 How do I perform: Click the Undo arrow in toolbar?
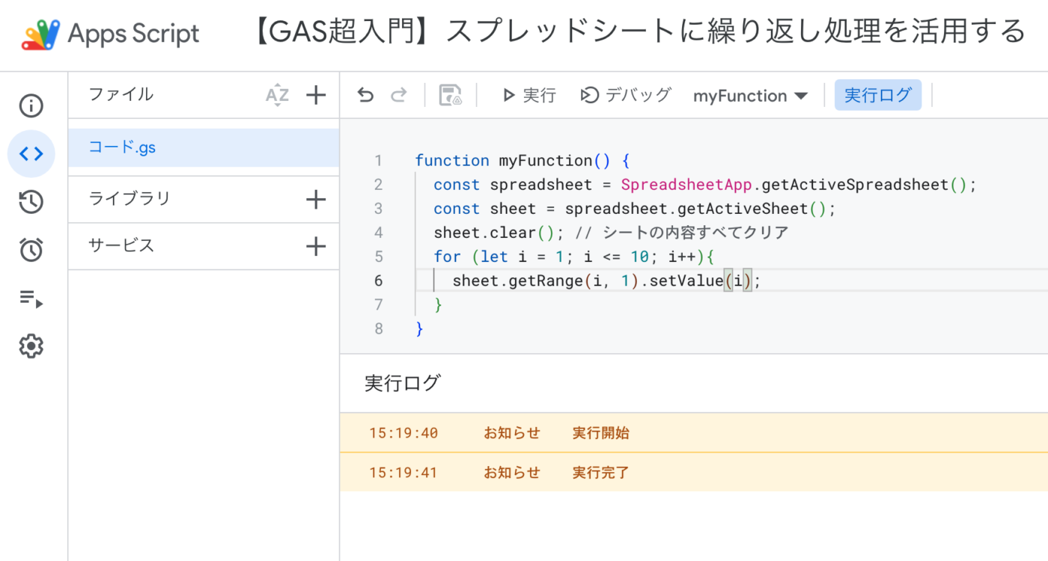(x=365, y=95)
